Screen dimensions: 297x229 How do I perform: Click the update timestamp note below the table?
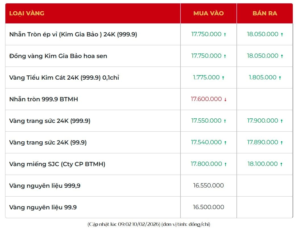(x=149, y=224)
